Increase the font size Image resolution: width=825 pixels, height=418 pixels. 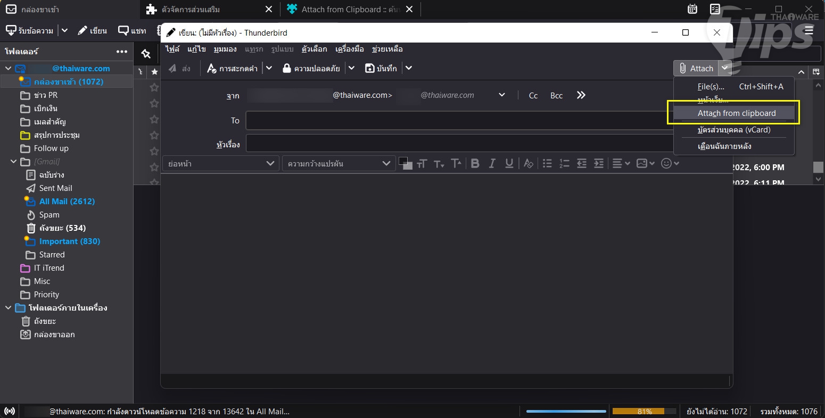(x=456, y=164)
